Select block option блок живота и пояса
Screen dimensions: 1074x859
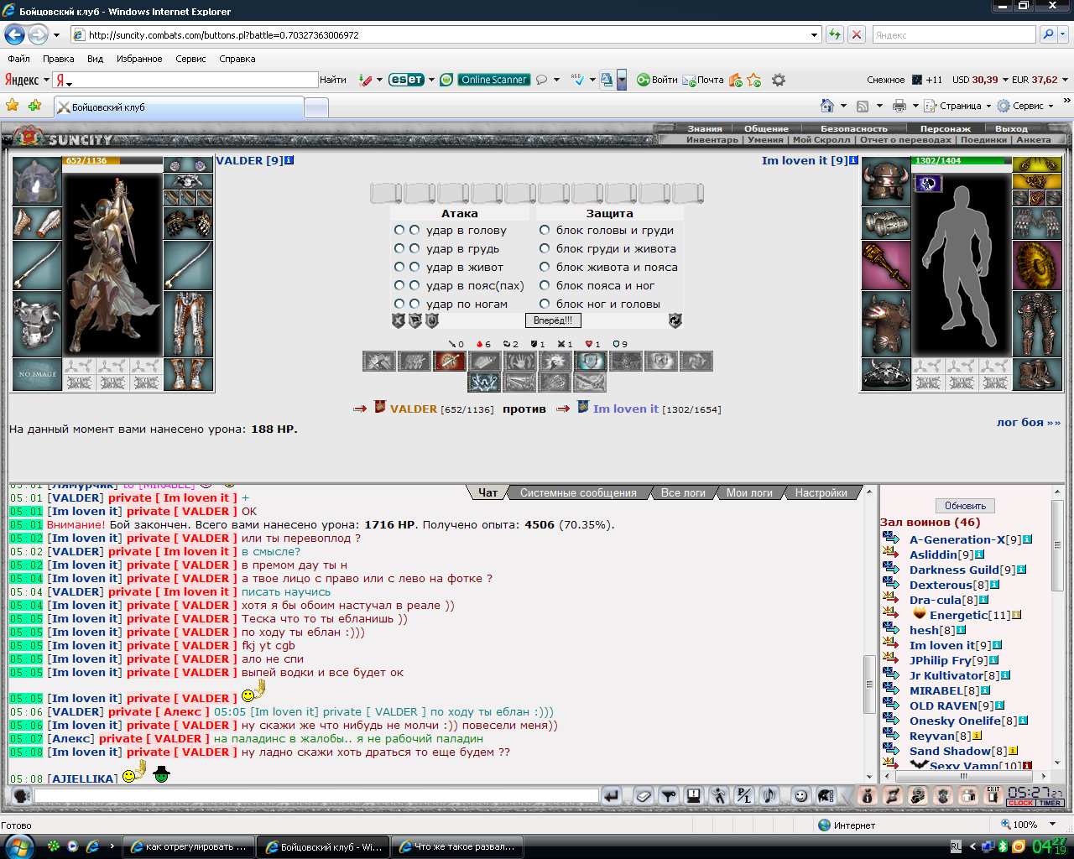pos(545,267)
